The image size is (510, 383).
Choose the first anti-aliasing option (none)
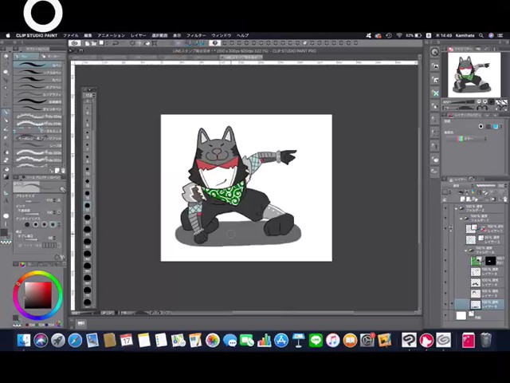click(27, 224)
